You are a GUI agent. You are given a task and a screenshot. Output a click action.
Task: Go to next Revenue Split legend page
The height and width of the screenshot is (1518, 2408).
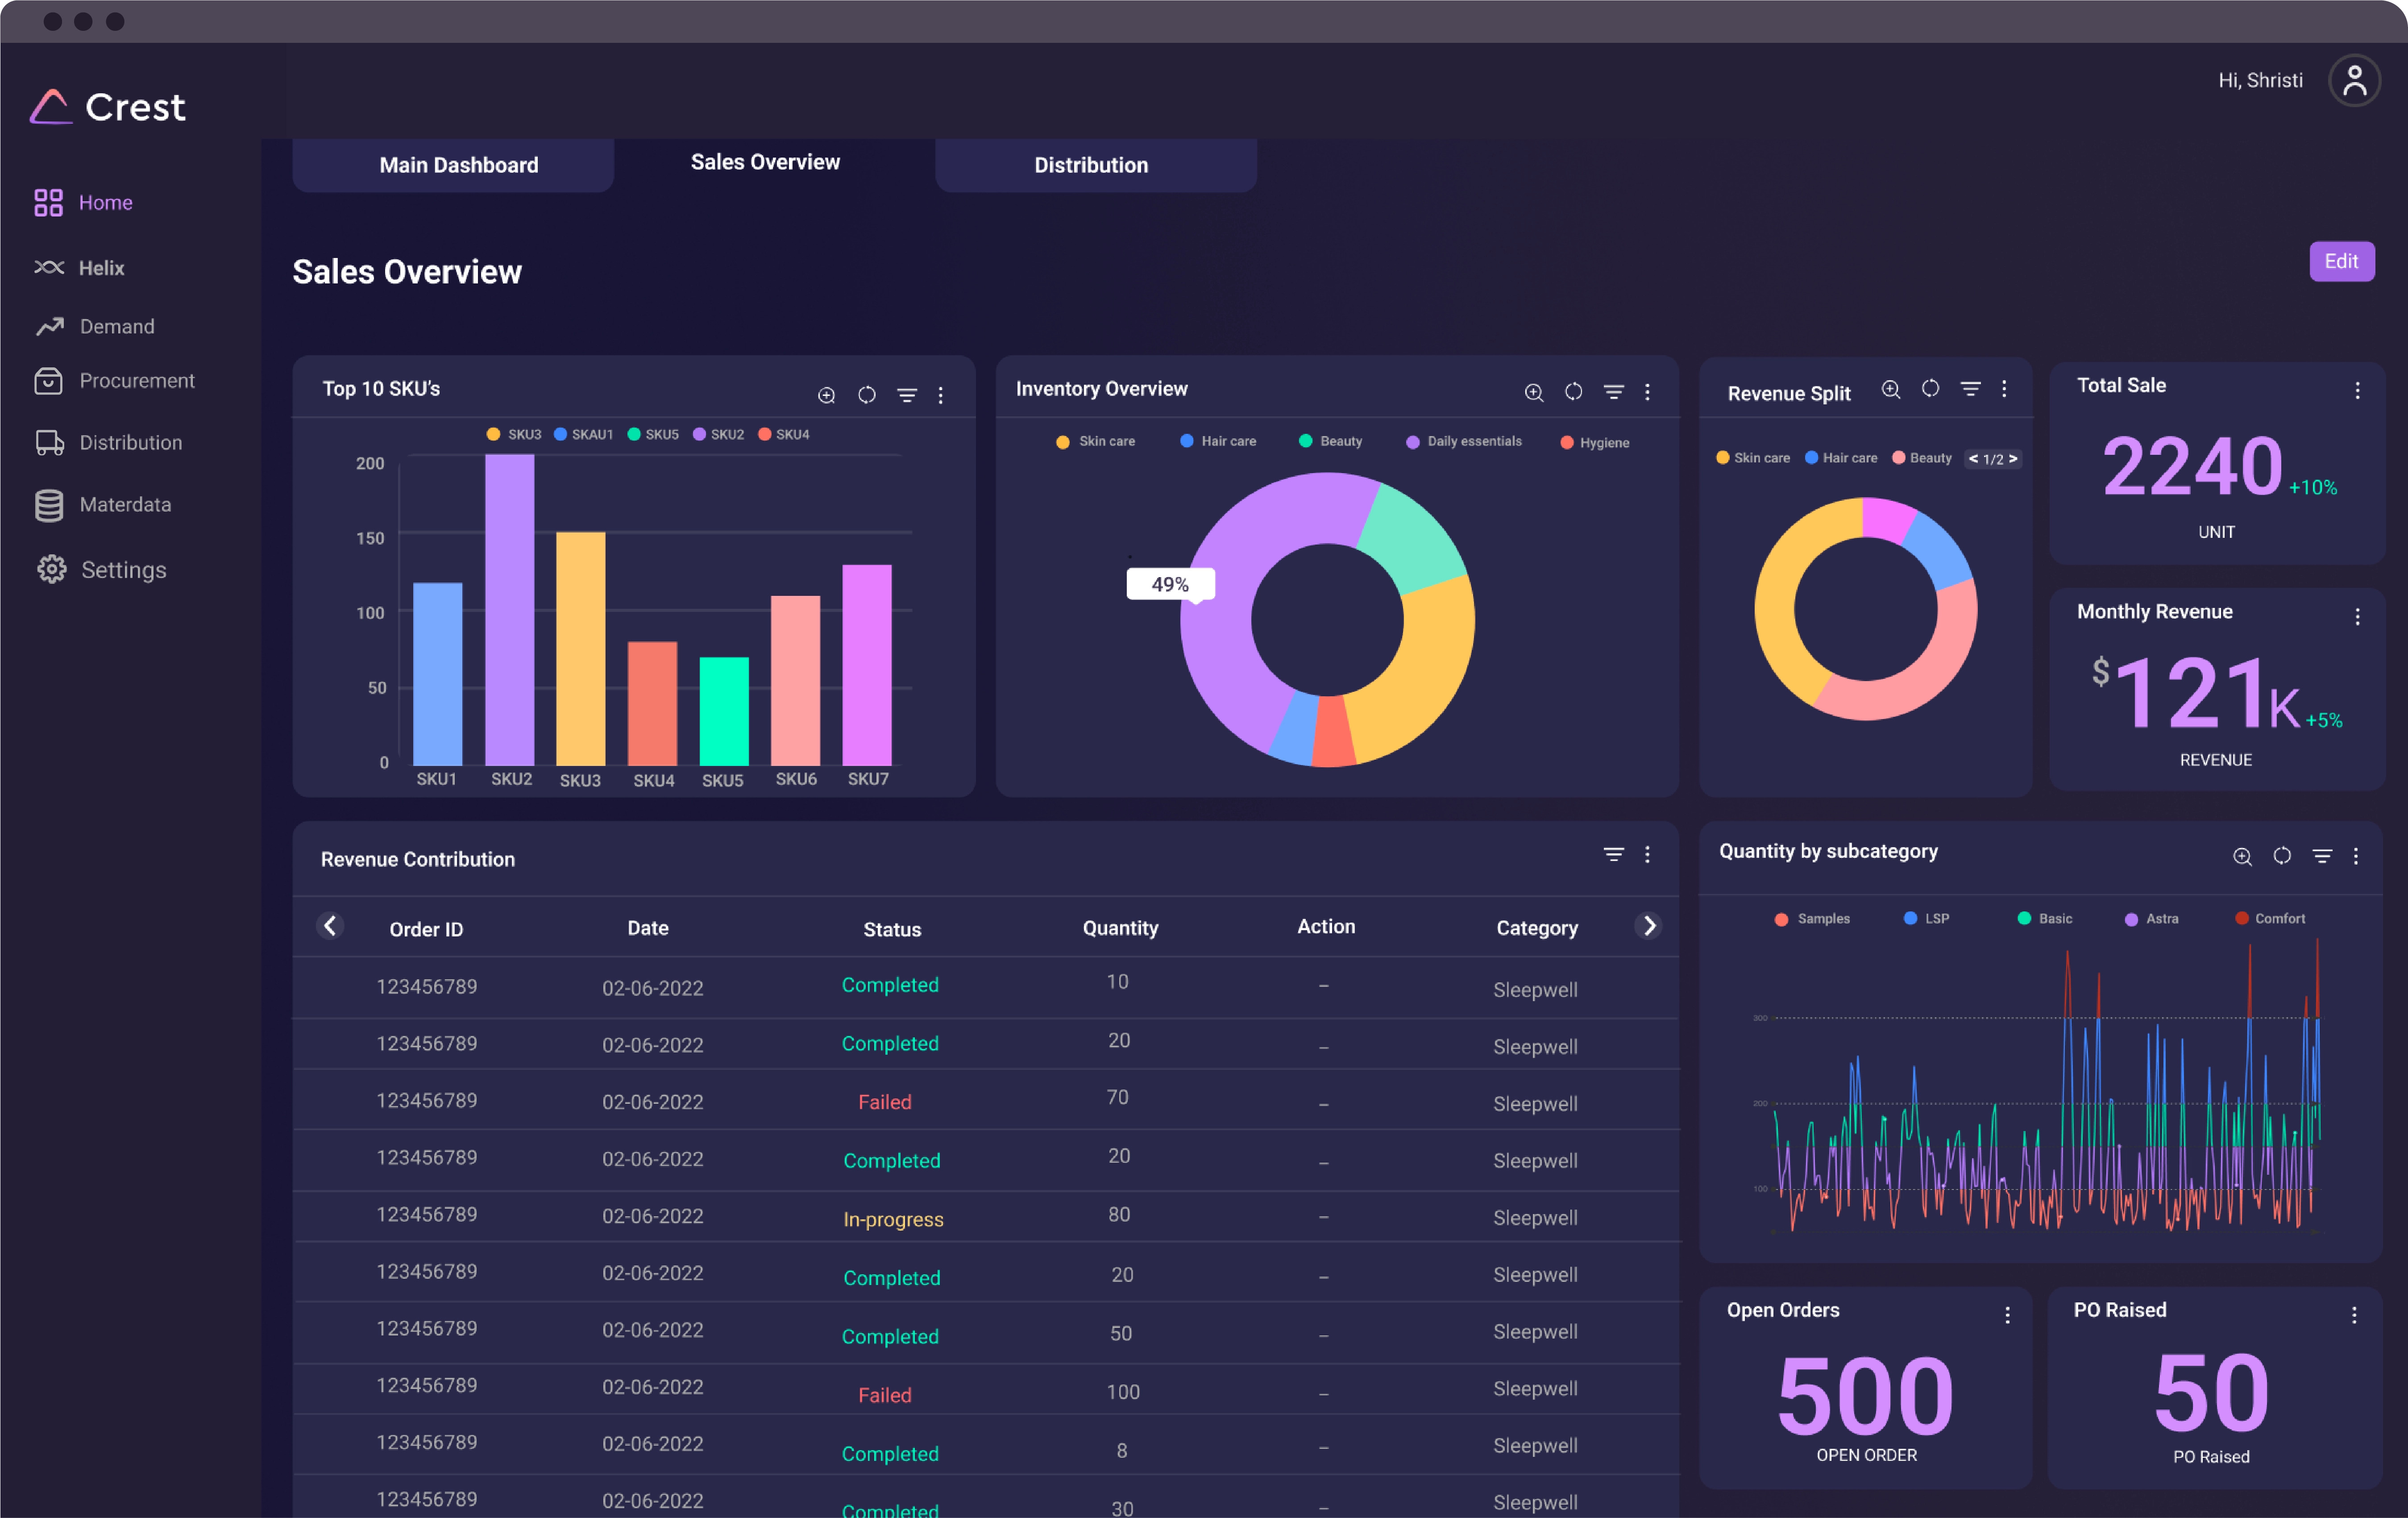coord(2013,458)
